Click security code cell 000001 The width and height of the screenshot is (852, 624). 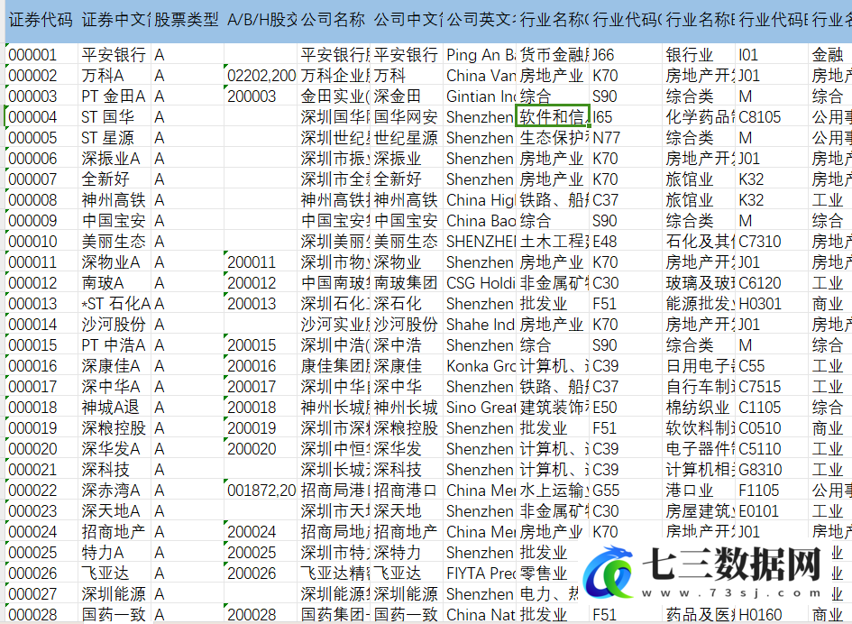tap(41, 55)
